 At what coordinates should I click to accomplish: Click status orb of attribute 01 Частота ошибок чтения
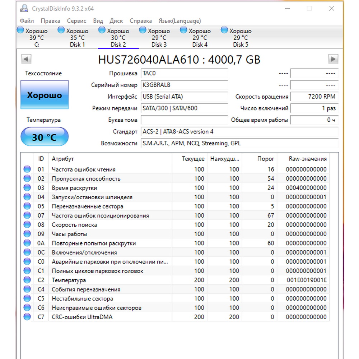(x=27, y=169)
